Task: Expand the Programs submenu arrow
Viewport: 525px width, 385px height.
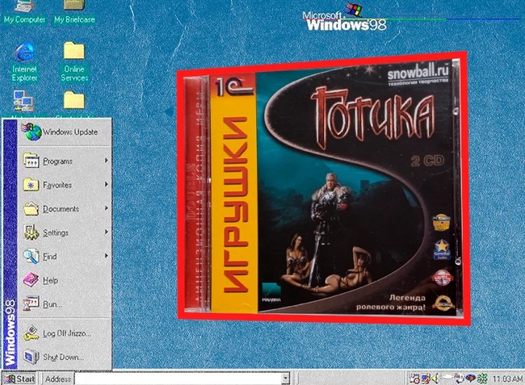Action: coord(106,161)
